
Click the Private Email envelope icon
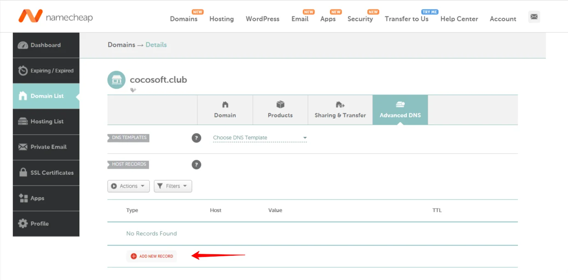click(23, 147)
